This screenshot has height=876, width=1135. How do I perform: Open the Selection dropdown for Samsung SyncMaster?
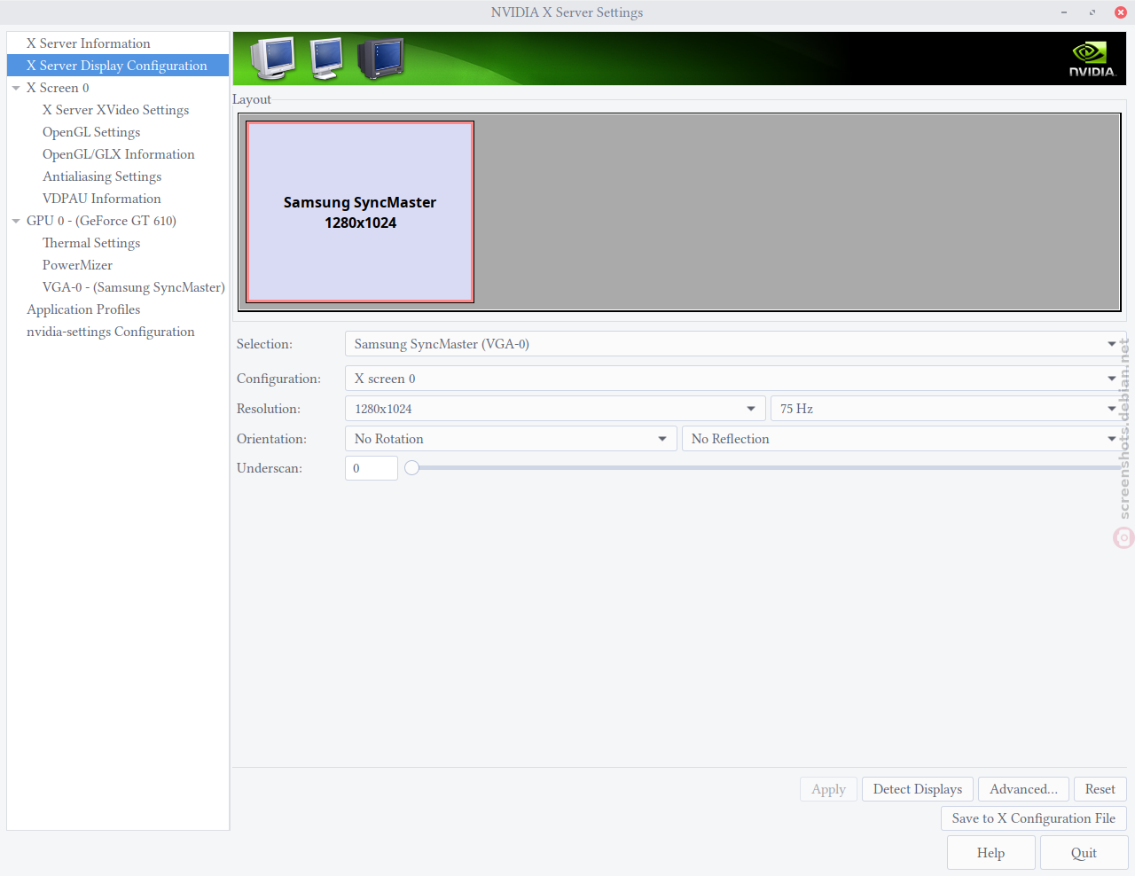[735, 344]
